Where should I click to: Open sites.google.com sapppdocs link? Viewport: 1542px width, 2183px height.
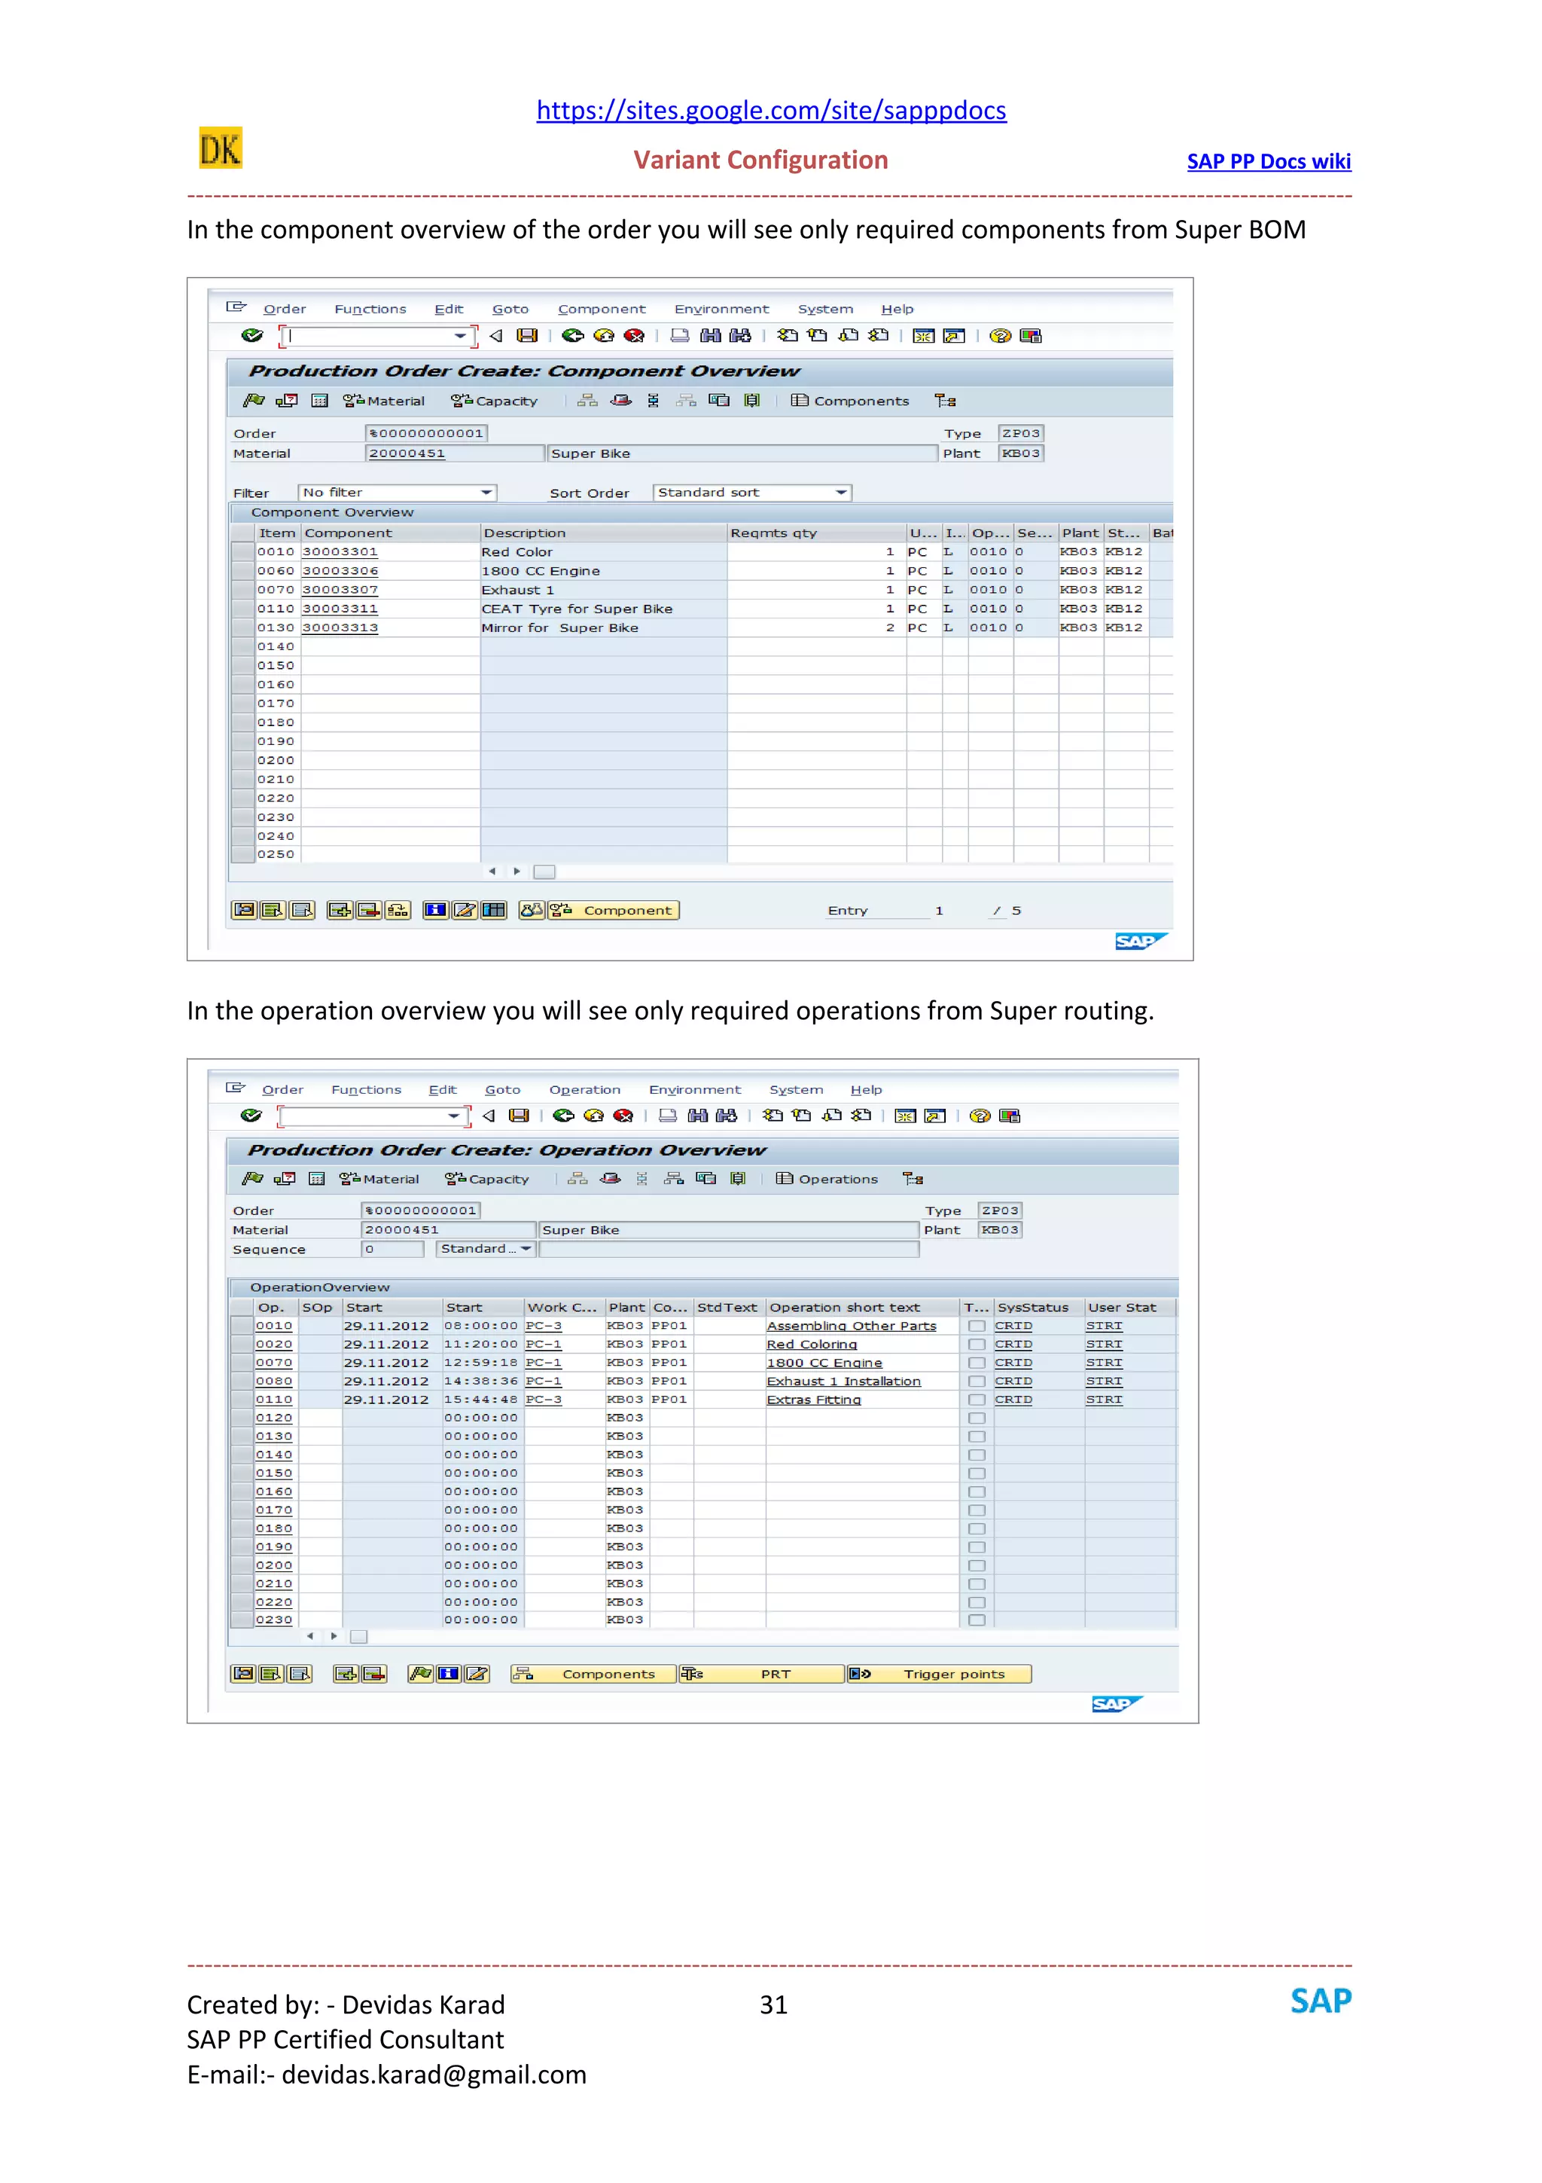coord(772,110)
